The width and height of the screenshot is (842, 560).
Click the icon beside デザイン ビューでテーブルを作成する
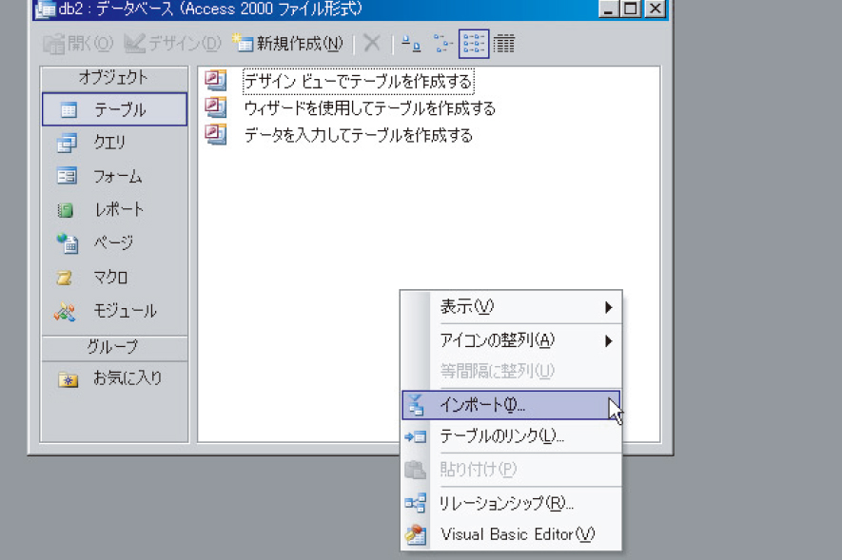point(216,81)
